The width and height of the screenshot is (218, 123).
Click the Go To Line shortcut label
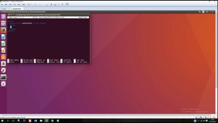[82, 62]
